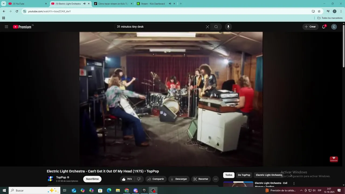
Task: Open the tab search dropdown arrow
Action: [4, 4]
